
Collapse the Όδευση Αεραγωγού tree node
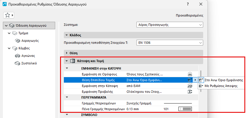click(6, 26)
